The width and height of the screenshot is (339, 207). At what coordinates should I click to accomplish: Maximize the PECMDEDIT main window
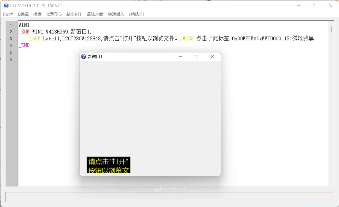pos(315,6)
